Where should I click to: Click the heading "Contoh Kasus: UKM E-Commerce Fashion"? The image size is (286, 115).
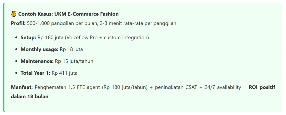68,14
